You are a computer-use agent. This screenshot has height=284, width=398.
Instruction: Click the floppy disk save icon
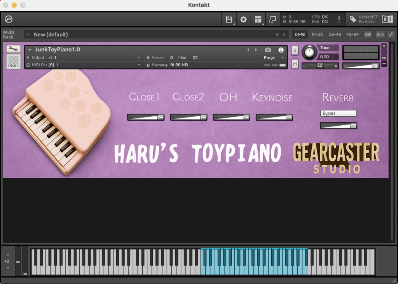click(229, 19)
